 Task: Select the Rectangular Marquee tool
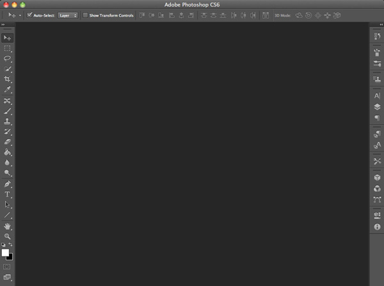(x=8, y=48)
